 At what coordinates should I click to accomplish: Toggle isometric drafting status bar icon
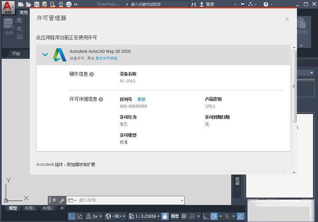pyautogui.click(x=227, y=216)
